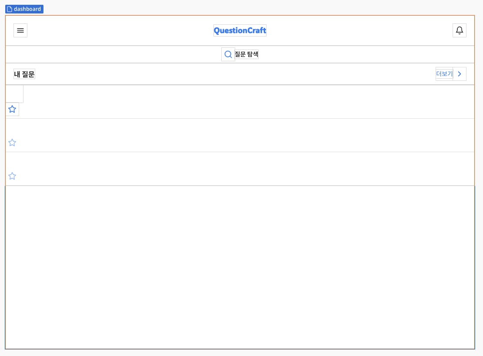This screenshot has height=356, width=483.
Task: Click the 더보기 link
Action: [x=444, y=74]
